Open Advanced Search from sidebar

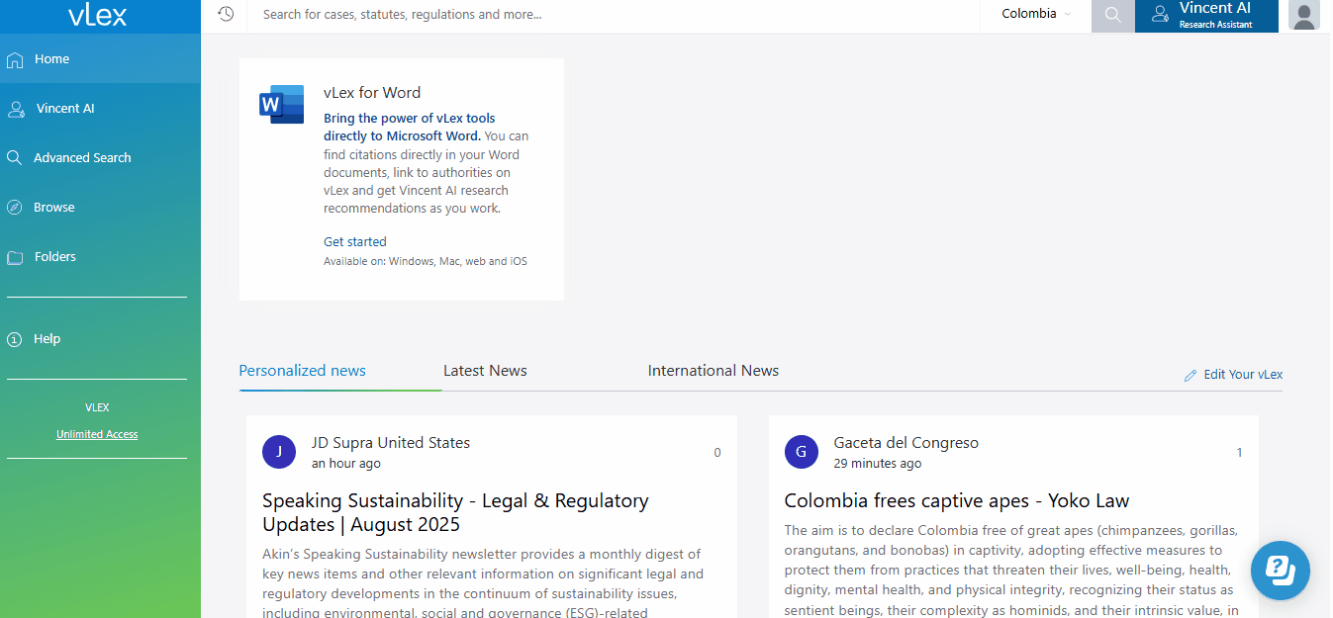tap(82, 158)
